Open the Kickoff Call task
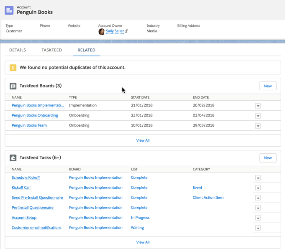 21,188
